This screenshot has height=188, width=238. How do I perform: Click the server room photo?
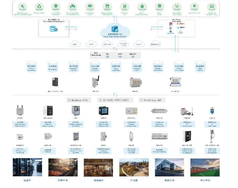click(x=27, y=167)
